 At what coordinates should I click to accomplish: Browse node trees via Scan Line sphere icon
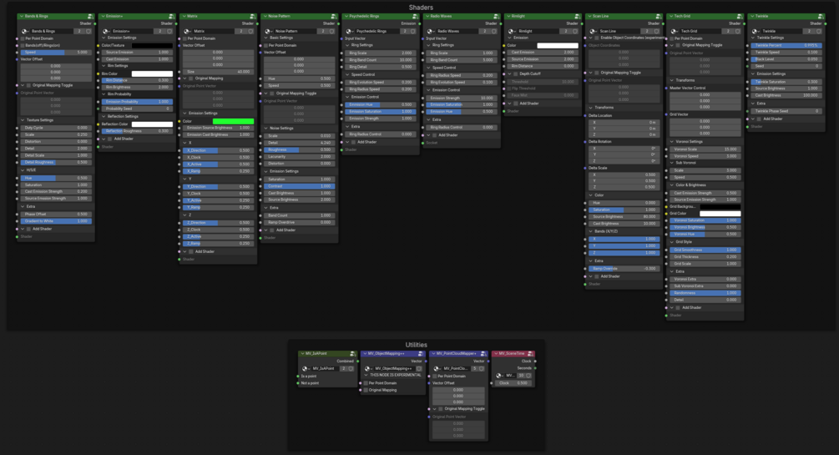(x=594, y=31)
